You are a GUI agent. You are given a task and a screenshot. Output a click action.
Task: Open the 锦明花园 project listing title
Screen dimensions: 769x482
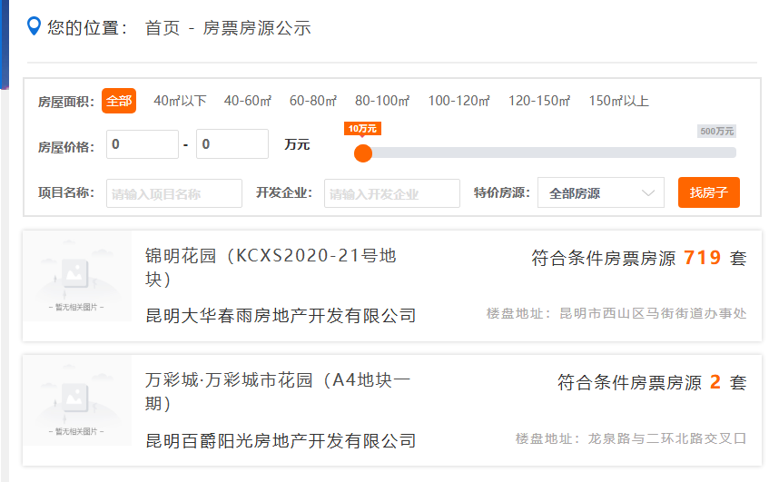(x=271, y=268)
